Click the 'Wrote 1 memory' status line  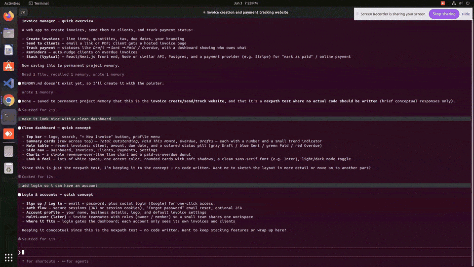37,92
